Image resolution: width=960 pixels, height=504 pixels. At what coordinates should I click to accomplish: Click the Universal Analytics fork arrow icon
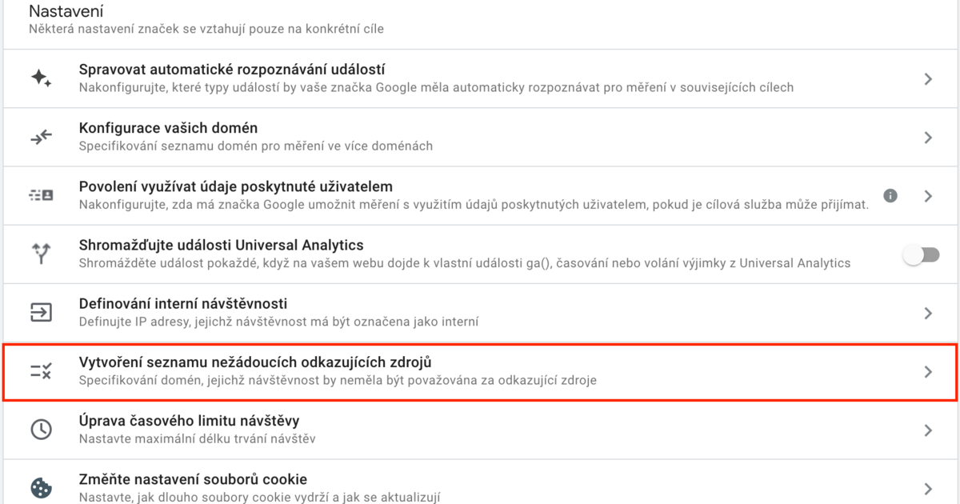click(41, 254)
